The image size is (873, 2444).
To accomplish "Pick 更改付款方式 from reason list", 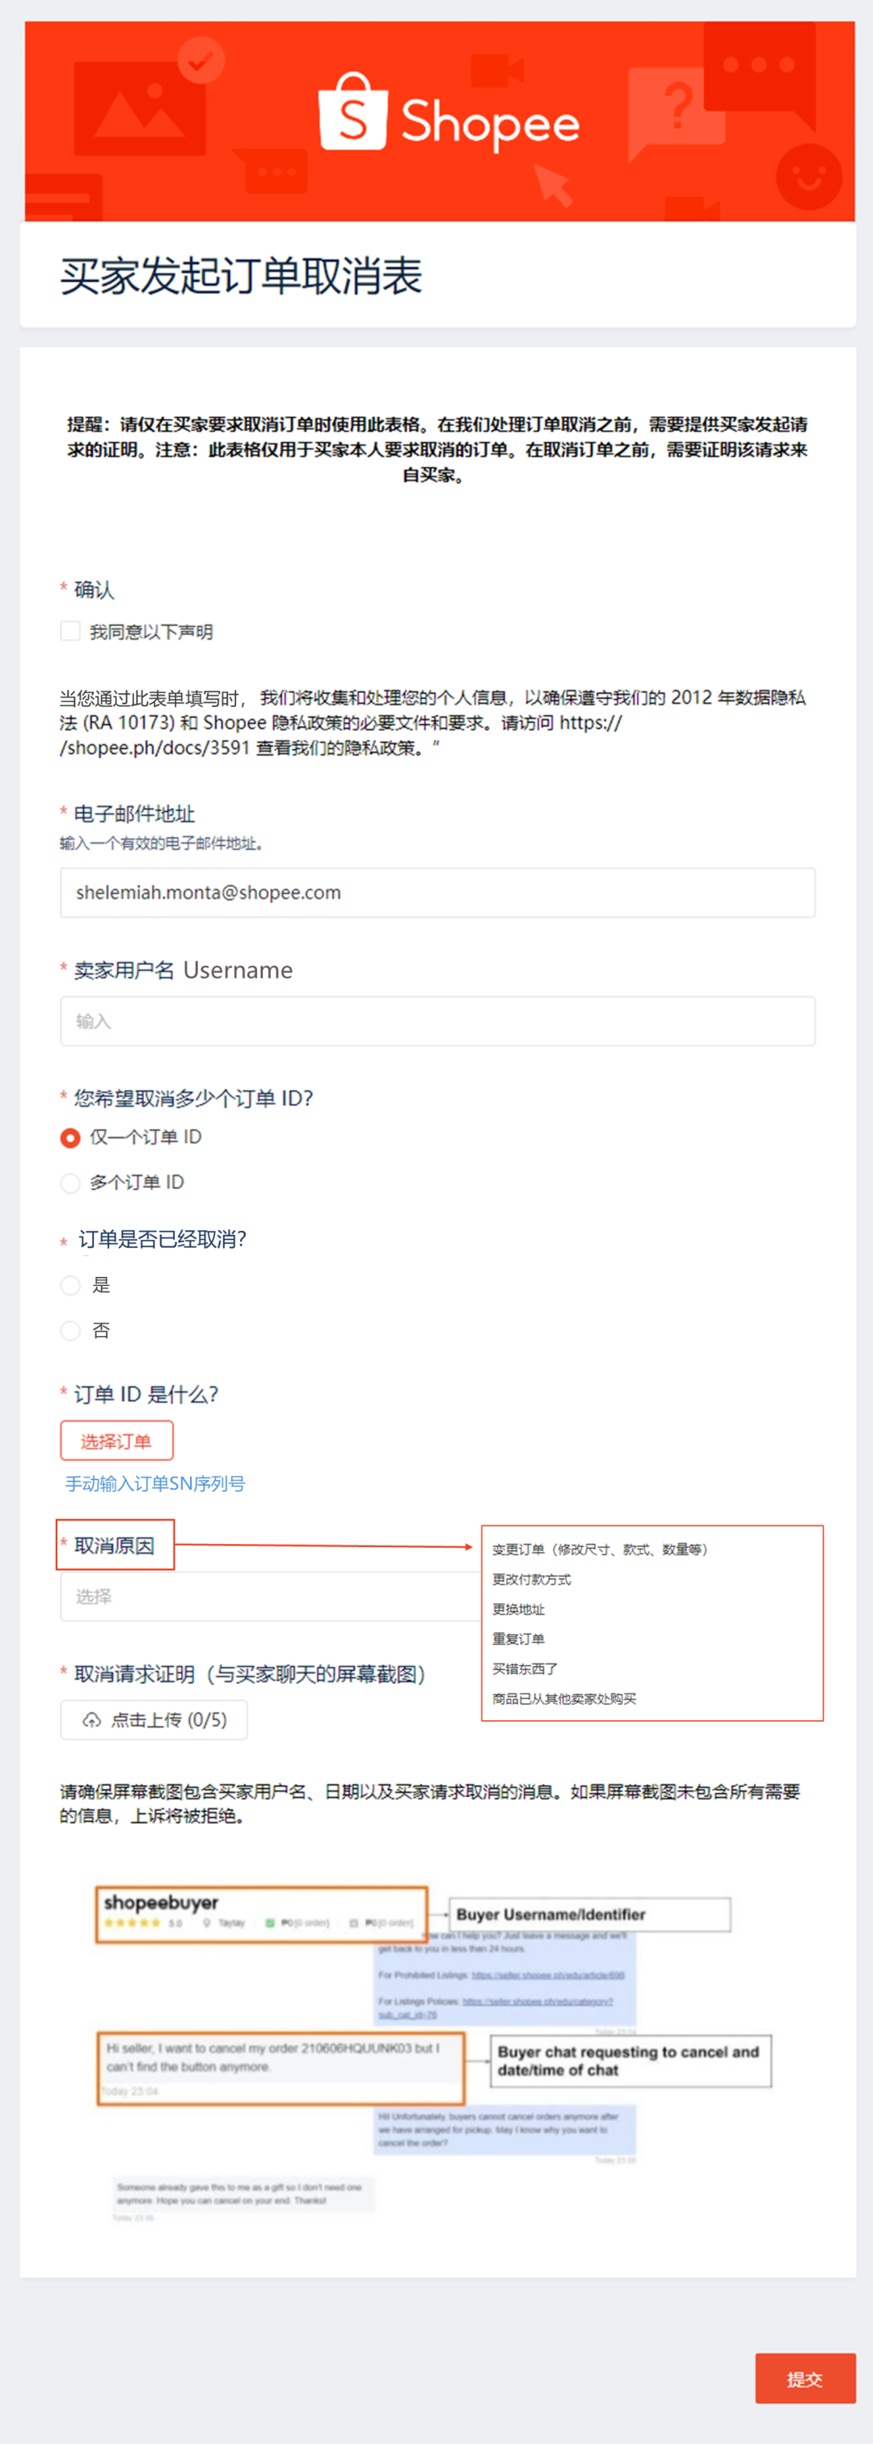I will click(532, 1579).
